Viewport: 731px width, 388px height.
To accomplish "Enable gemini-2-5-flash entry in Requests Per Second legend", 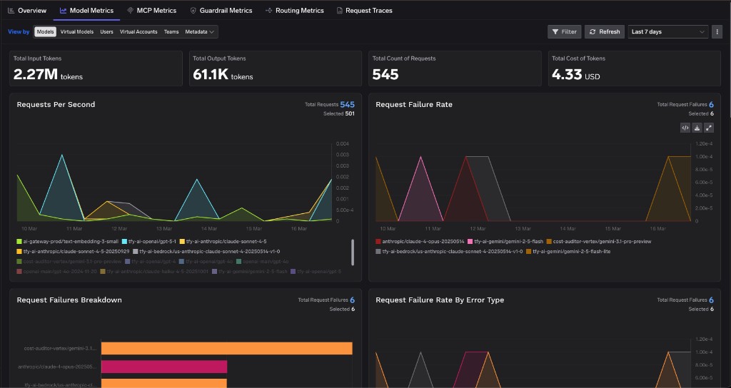I will click(x=249, y=271).
